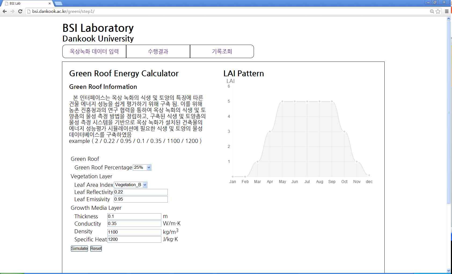Click the Nov data point on LAI chart
452x274 pixels.
click(357, 162)
